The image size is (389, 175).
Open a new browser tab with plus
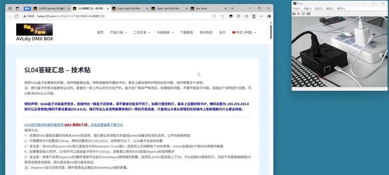[232, 8]
